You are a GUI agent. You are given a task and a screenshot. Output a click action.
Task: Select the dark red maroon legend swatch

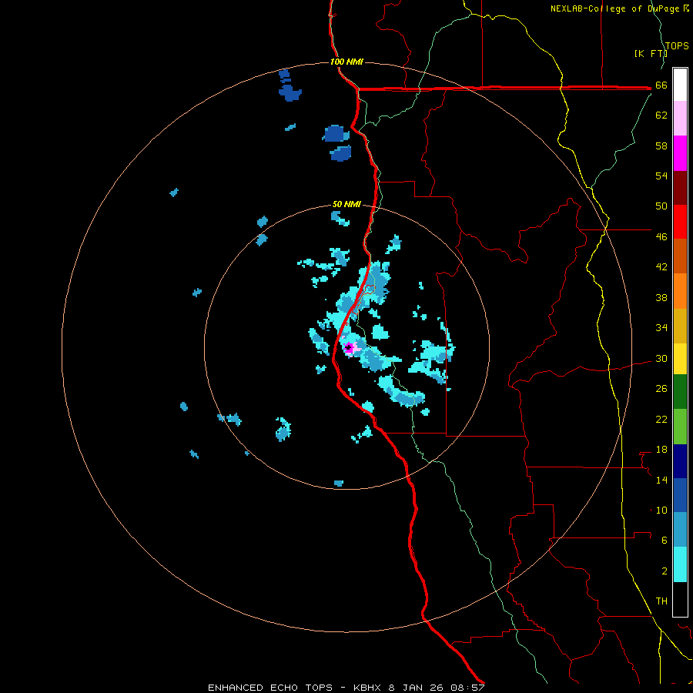(680, 188)
